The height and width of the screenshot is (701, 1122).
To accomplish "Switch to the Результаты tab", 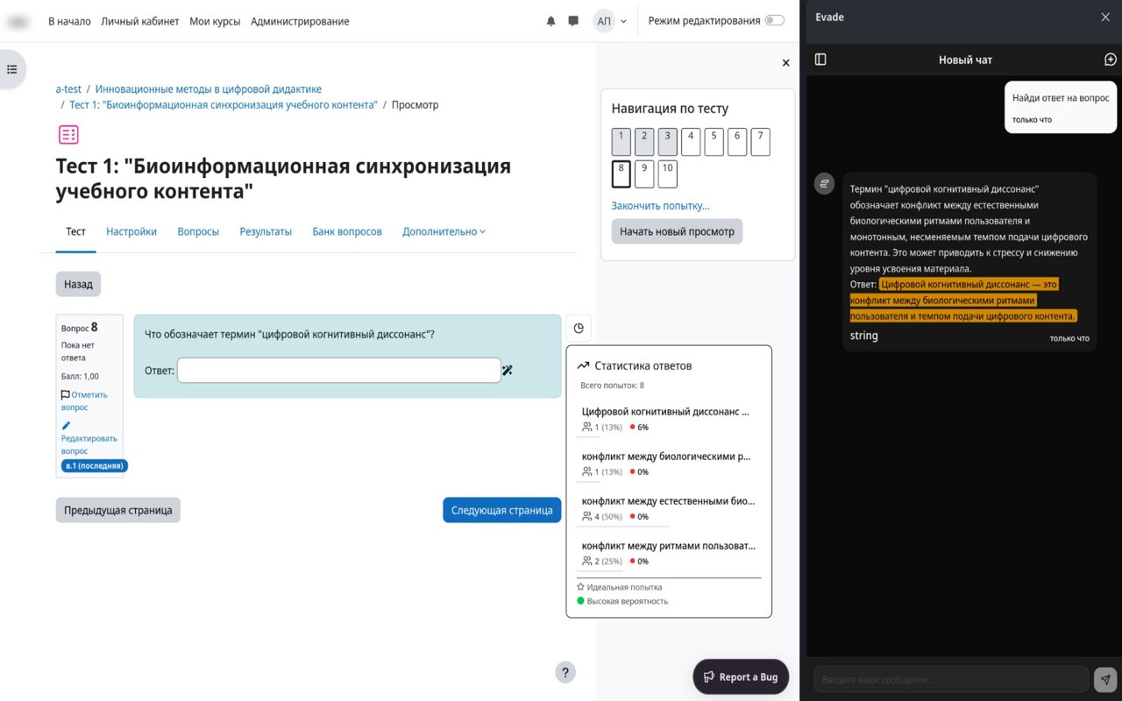I will coord(266,232).
